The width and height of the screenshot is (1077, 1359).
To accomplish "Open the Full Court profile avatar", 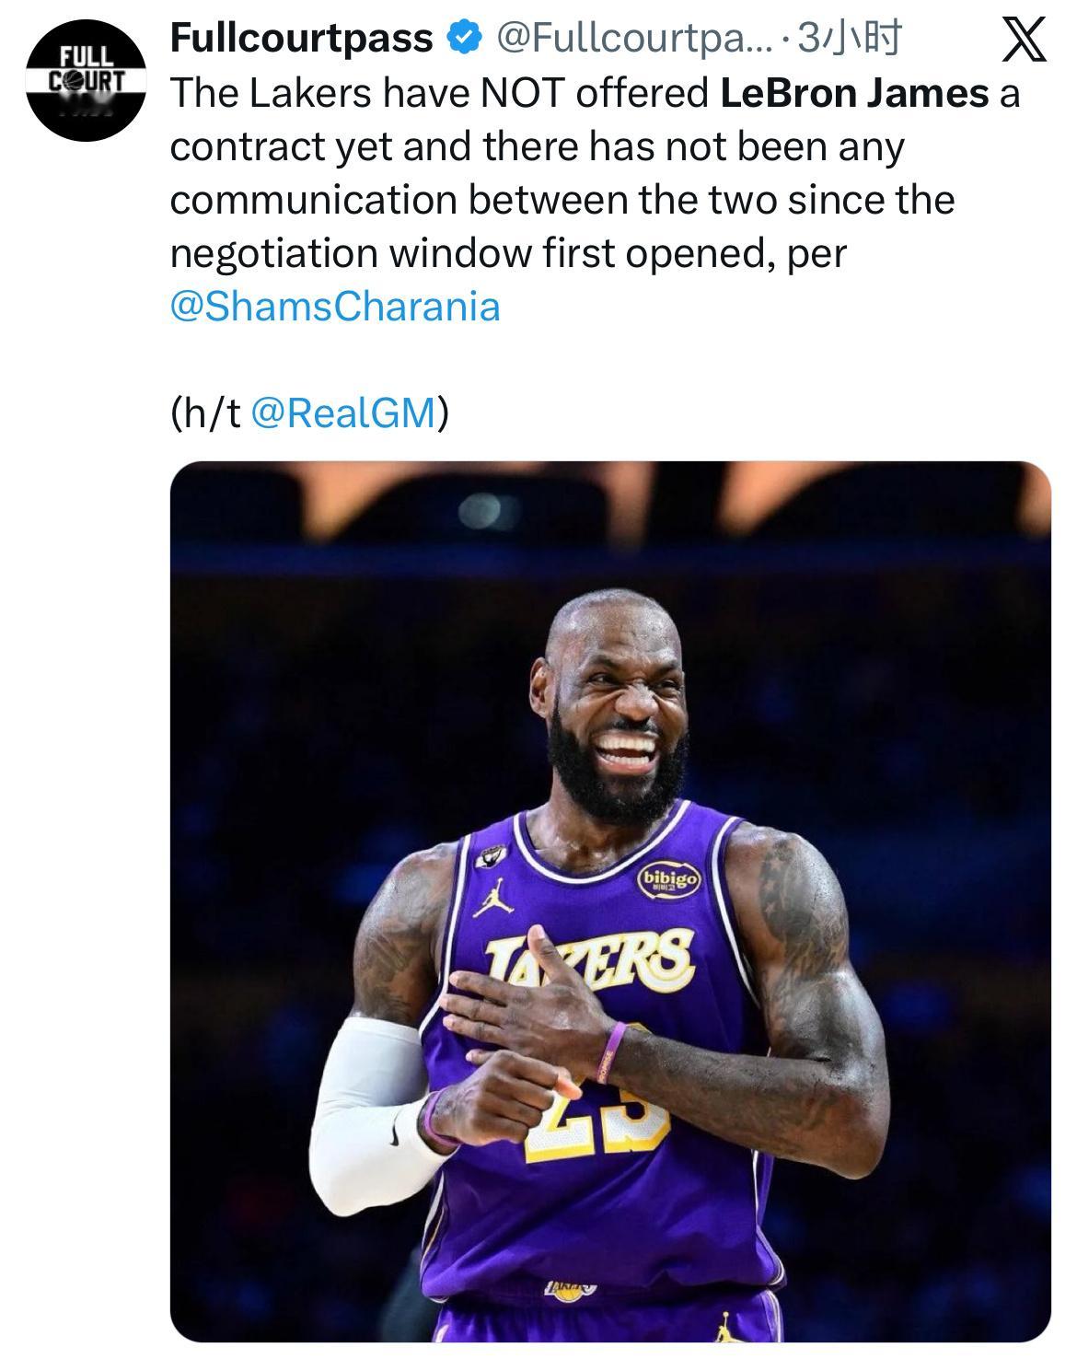I will pyautogui.click(x=85, y=81).
